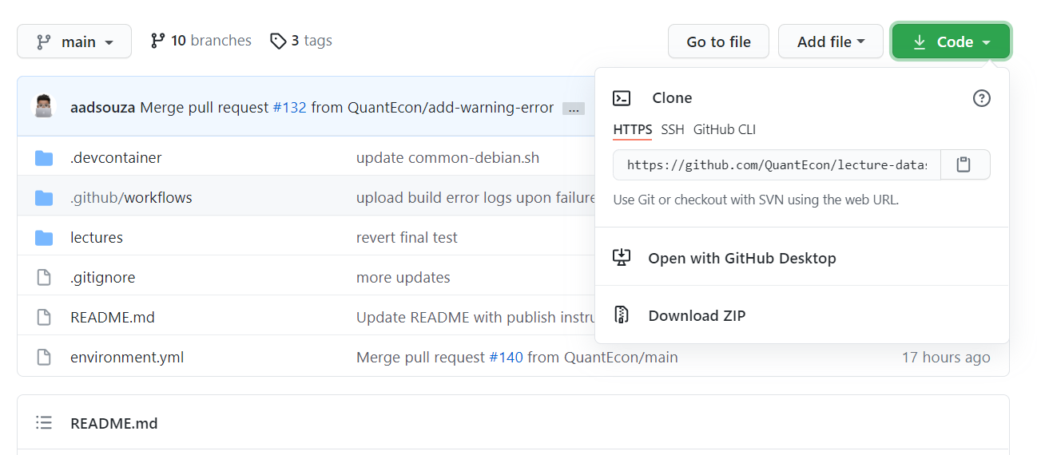
Task: Open commit 'update common-debian.sh'
Action: pos(447,157)
